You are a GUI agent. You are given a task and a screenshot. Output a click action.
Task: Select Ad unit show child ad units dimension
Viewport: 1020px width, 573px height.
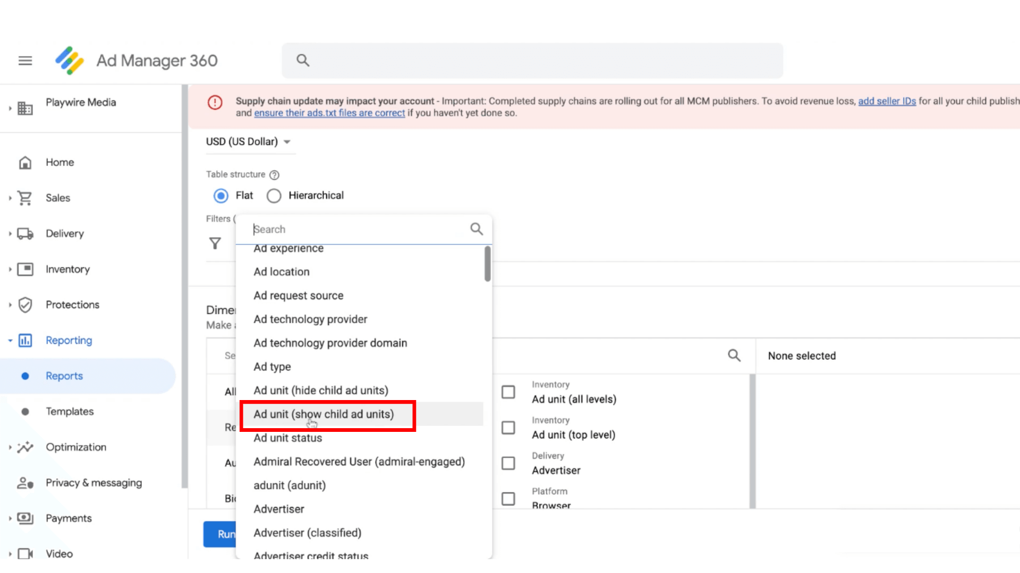pyautogui.click(x=324, y=414)
